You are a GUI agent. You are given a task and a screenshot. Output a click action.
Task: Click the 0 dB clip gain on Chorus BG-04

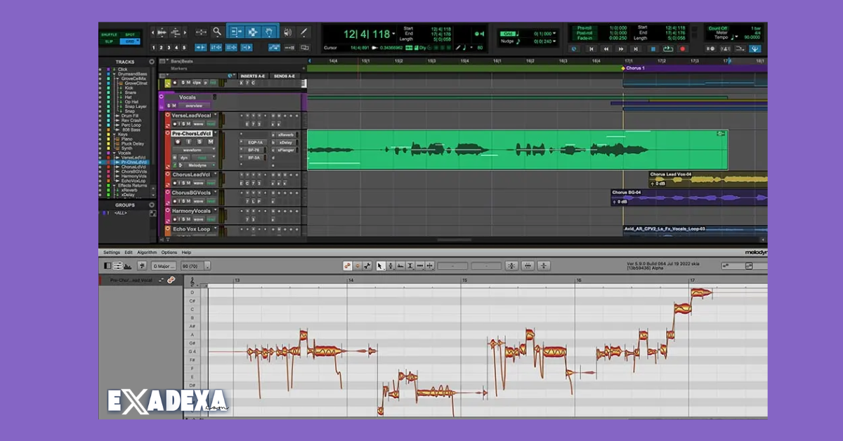621,200
